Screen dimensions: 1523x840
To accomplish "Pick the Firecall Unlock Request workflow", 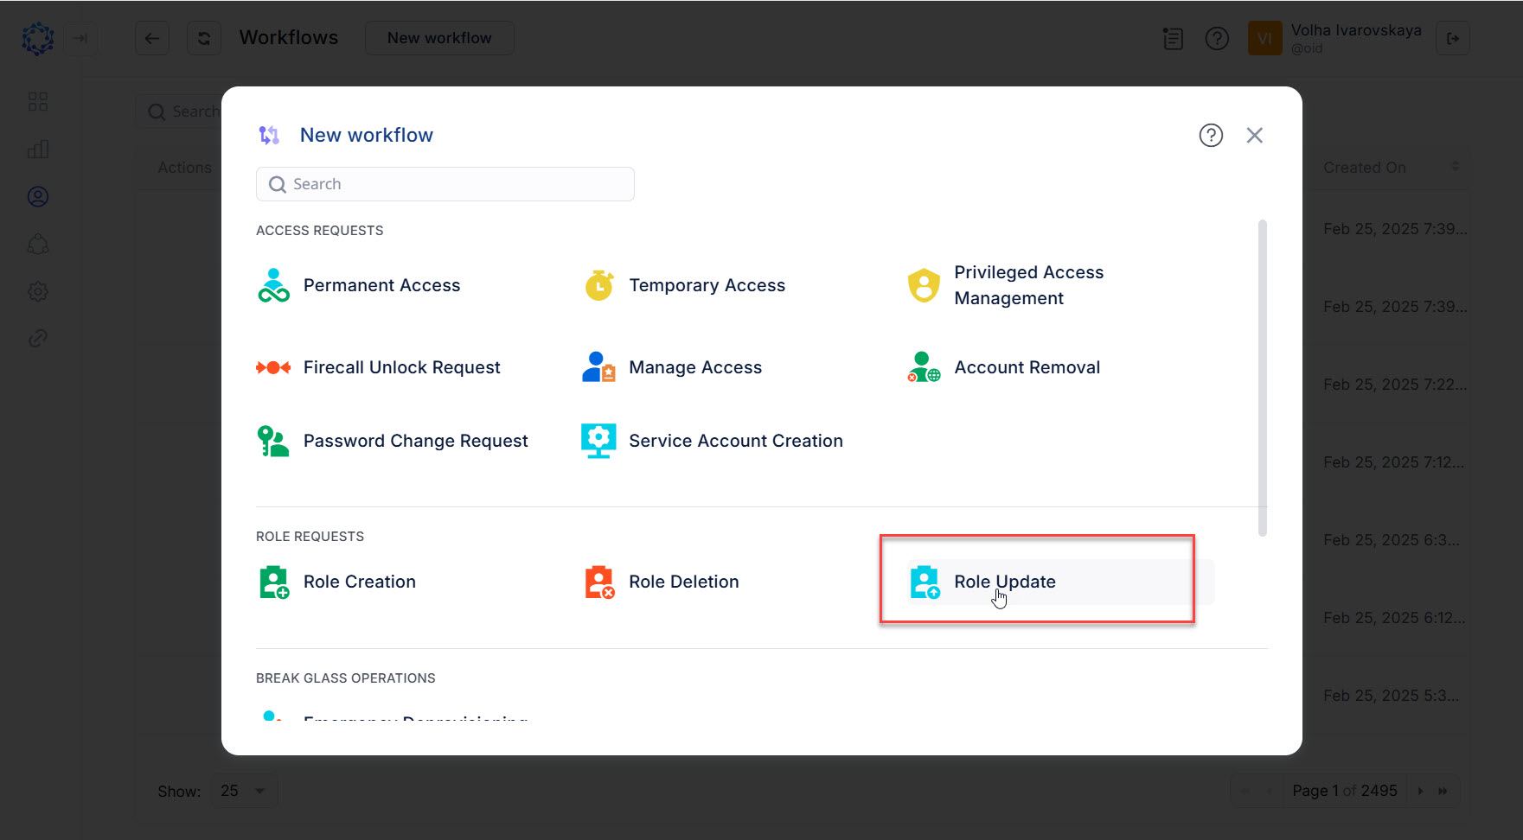I will (x=401, y=366).
